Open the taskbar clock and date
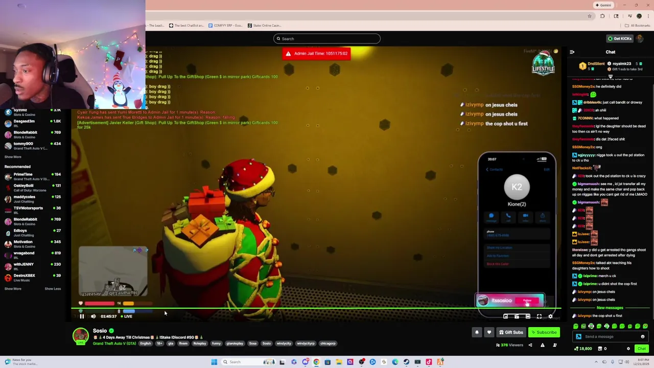654x368 pixels. [641, 362]
